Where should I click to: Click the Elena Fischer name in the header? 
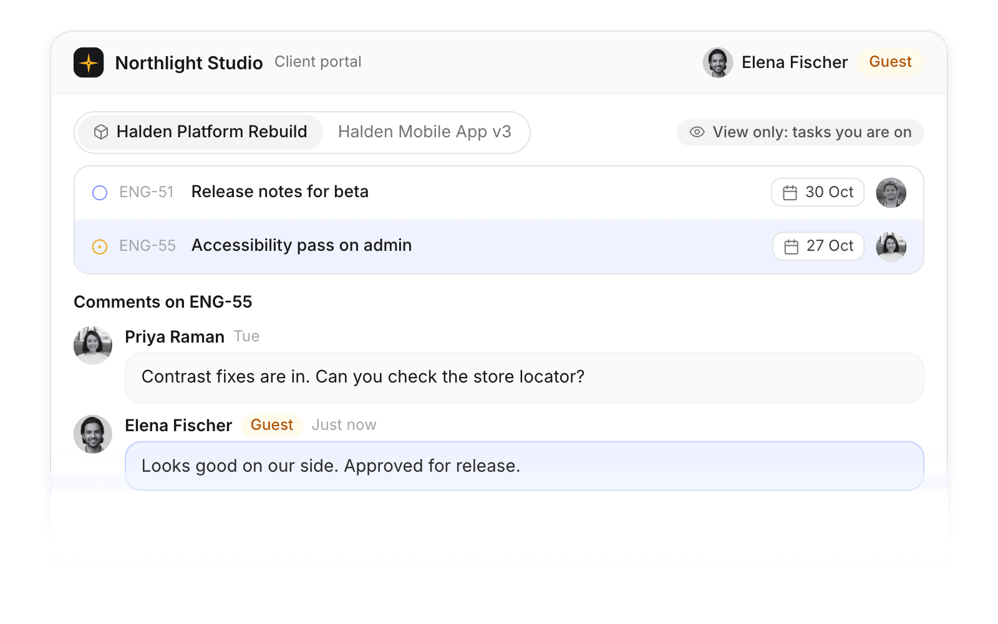(x=795, y=62)
